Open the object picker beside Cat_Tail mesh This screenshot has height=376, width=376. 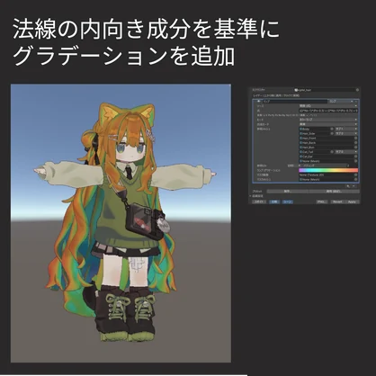(x=332, y=152)
